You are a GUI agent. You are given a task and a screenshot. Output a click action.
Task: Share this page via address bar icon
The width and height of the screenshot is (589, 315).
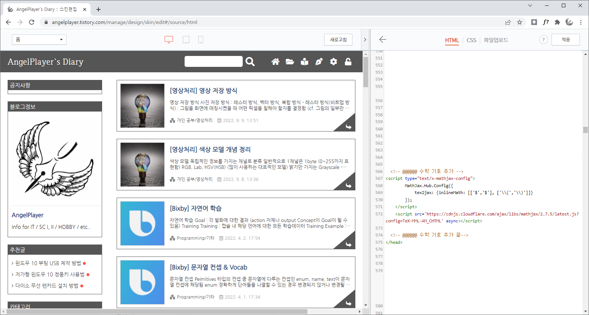pos(508,22)
